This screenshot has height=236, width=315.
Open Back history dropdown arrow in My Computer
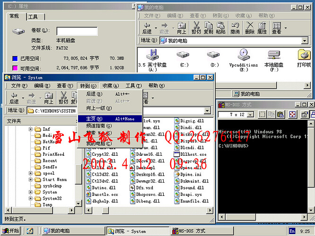pos(156,28)
